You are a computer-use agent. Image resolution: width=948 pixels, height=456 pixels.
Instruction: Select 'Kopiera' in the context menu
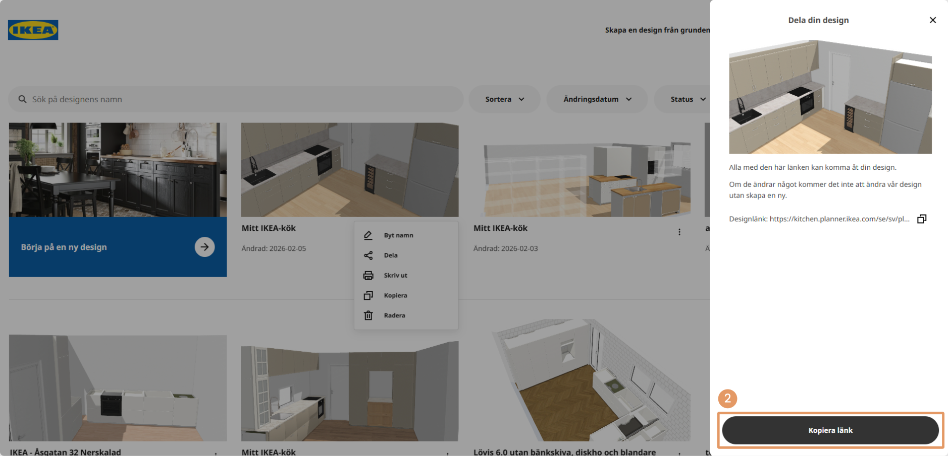point(406,295)
